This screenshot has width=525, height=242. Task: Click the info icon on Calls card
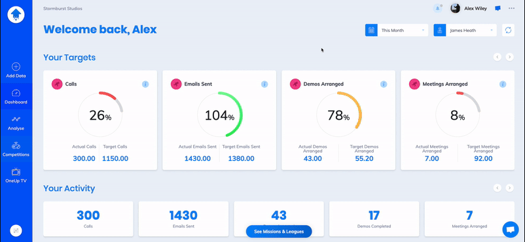tap(145, 84)
